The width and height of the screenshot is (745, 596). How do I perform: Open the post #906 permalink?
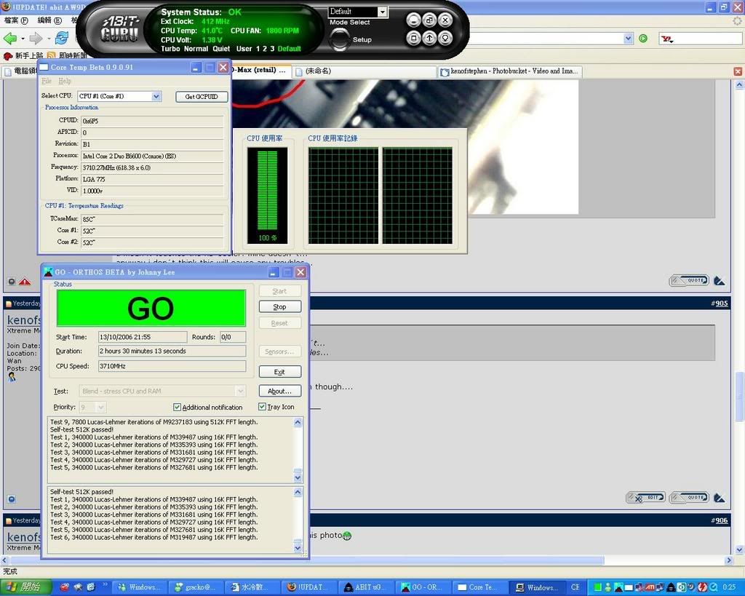(721, 520)
